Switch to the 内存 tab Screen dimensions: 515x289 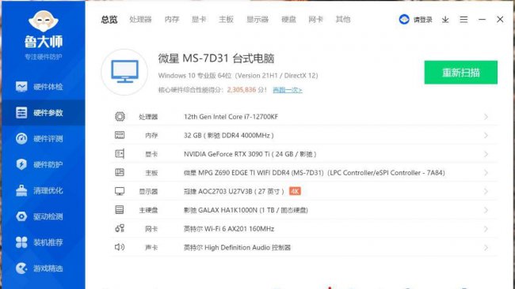(x=172, y=20)
